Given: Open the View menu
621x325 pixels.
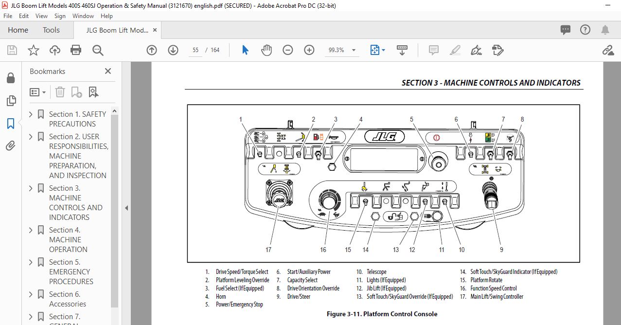Looking at the screenshot, I should 42,16.
